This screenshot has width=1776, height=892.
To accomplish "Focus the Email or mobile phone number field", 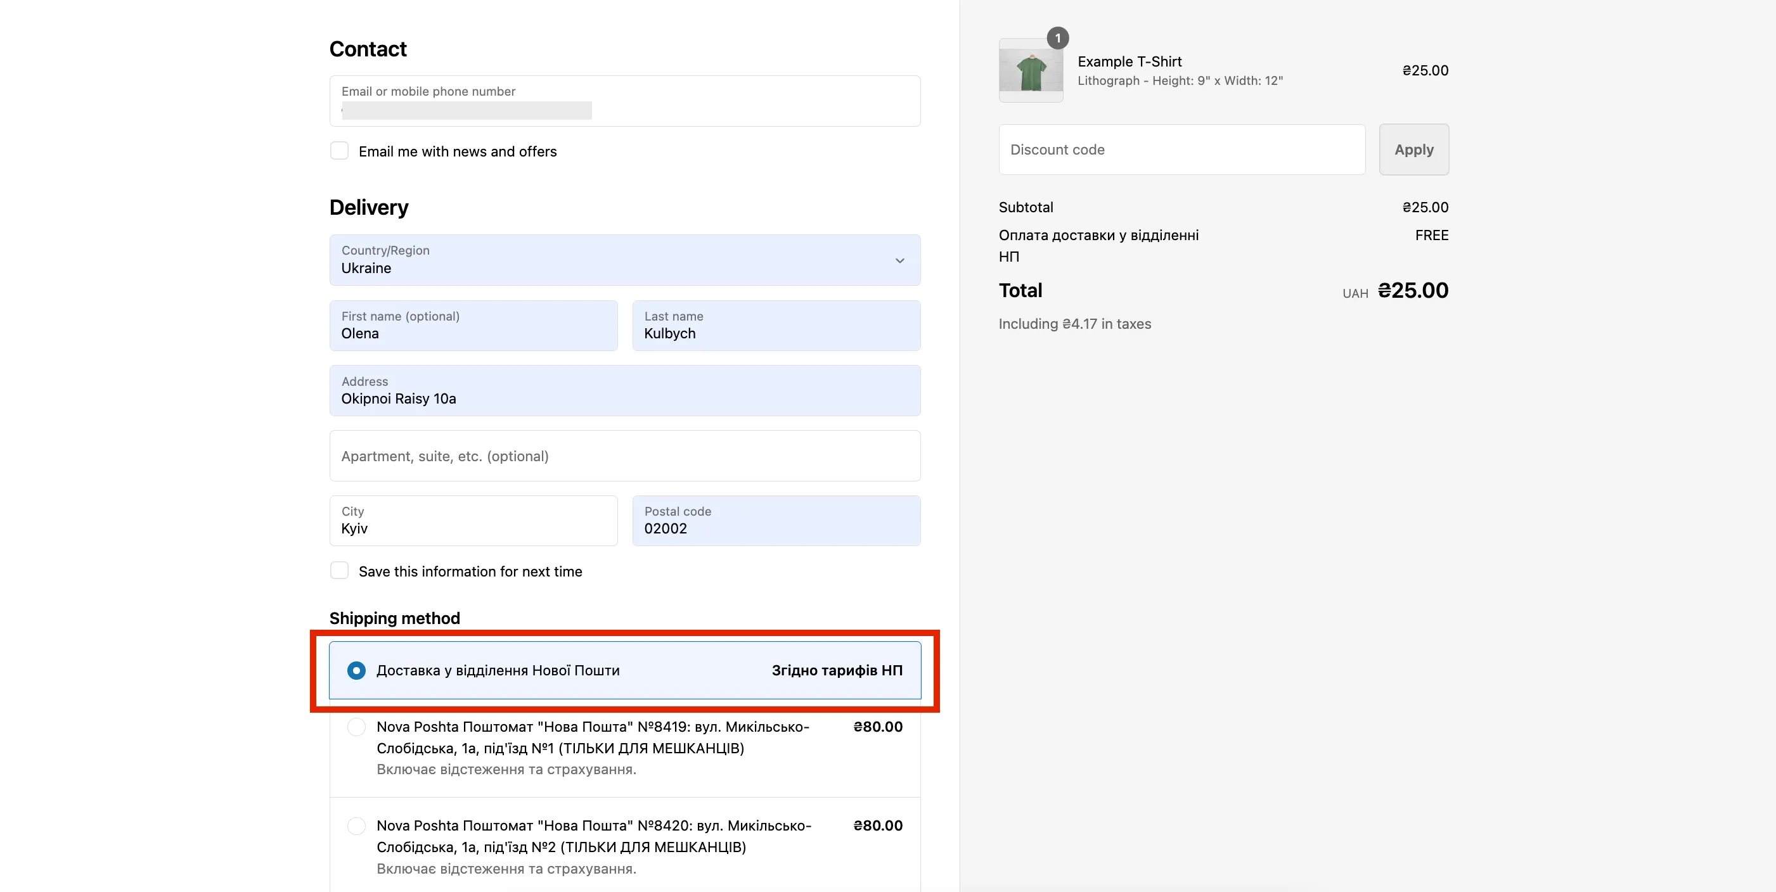I will coord(624,101).
